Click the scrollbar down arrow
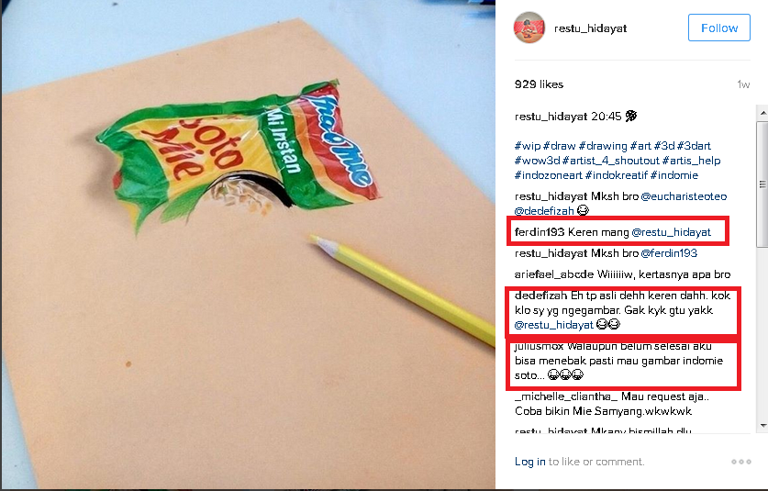Image resolution: width=768 pixels, height=491 pixels. (762, 426)
